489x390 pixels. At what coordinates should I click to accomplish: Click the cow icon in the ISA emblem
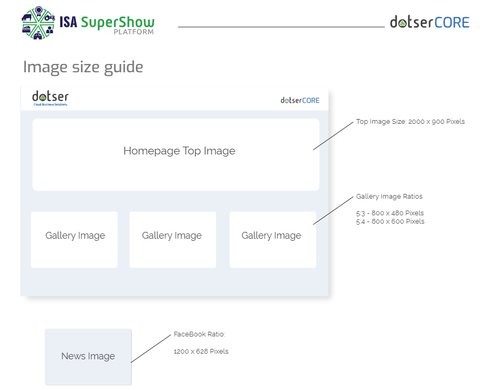27,18
